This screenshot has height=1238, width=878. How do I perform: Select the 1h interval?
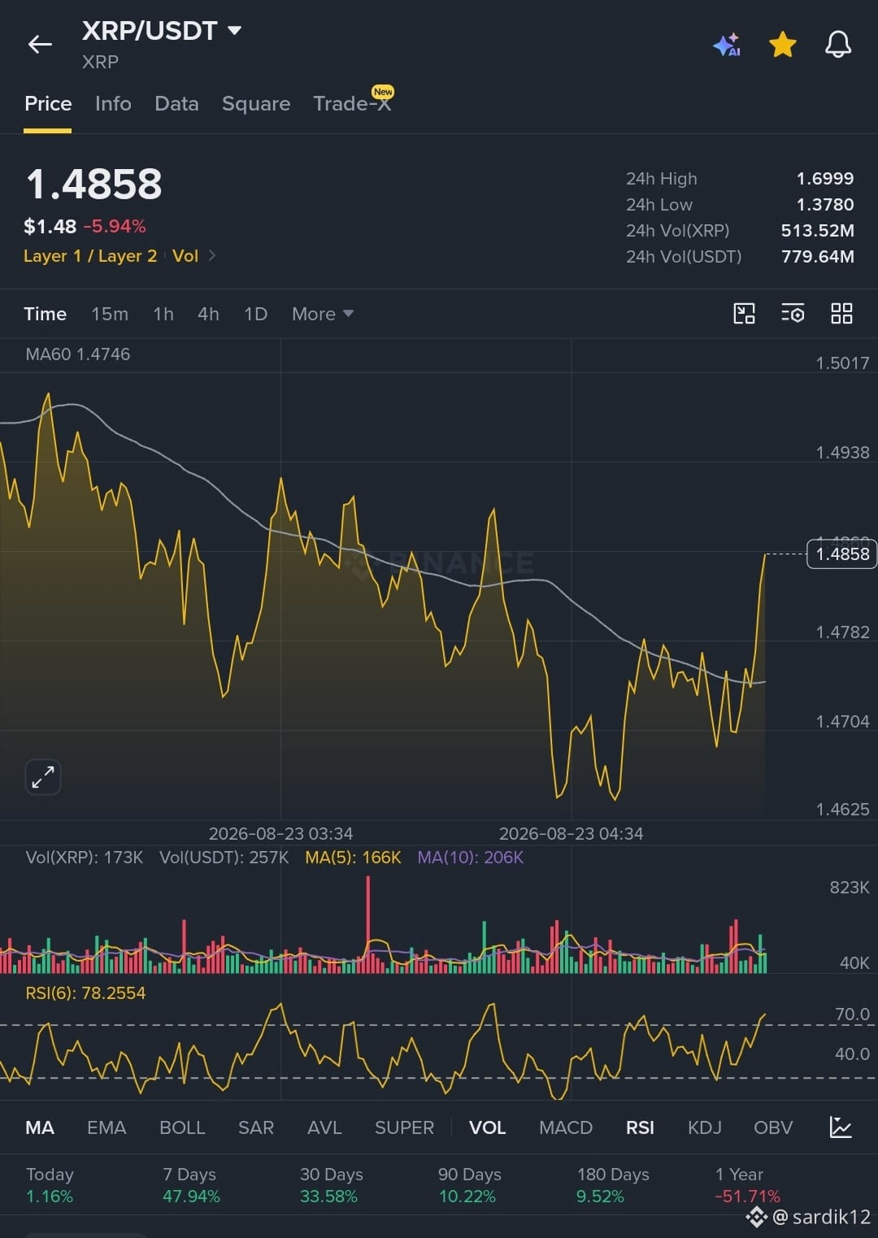pyautogui.click(x=163, y=314)
